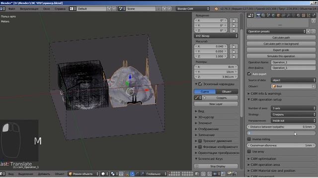Delete the Default screen layout
Screen dimensions: 318x178
point(114,9)
